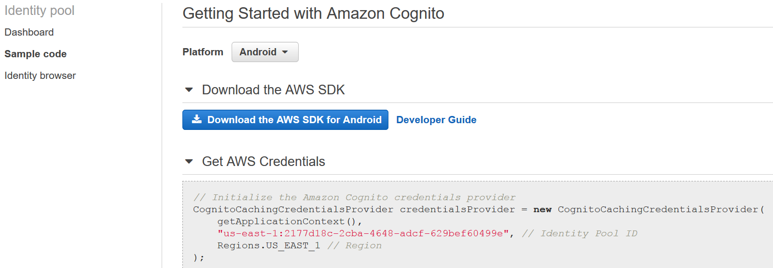Open Dashboard in the sidebar
This screenshot has width=773, height=268.
coord(29,32)
